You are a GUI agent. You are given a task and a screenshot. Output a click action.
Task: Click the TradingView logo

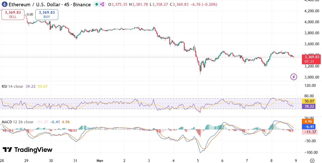(x=28, y=150)
